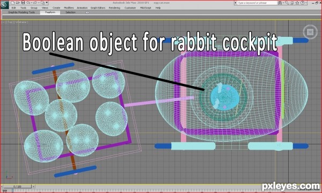Click the Redo arrow icon
This screenshot has height=193, width=322.
tap(35, 3)
